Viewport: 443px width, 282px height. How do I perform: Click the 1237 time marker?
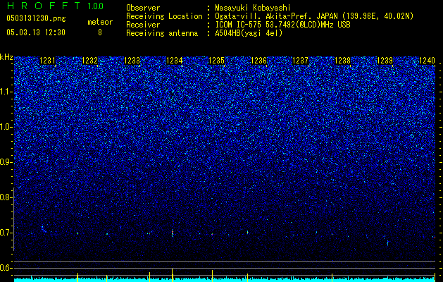click(300, 61)
